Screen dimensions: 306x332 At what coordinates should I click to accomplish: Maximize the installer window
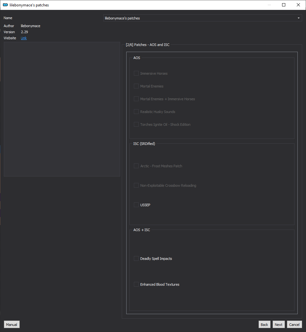tap(284, 5)
